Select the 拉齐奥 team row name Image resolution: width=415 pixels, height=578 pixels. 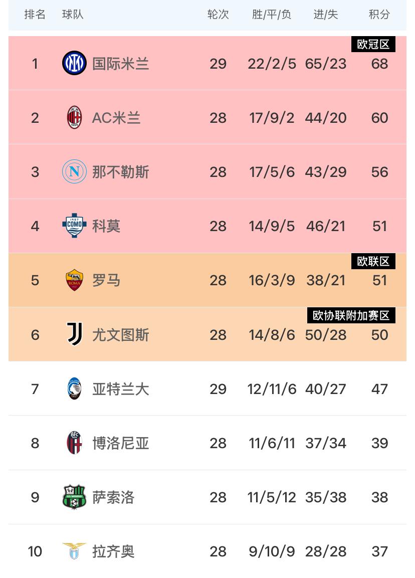pyautogui.click(x=113, y=551)
